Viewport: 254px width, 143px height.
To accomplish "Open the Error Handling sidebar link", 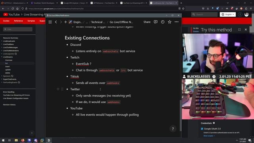I will (9, 92).
